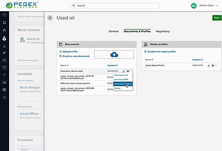This screenshot has height=151, width=222.
Task: Sort waste profiles by Updated
Action: [x=197, y=59]
